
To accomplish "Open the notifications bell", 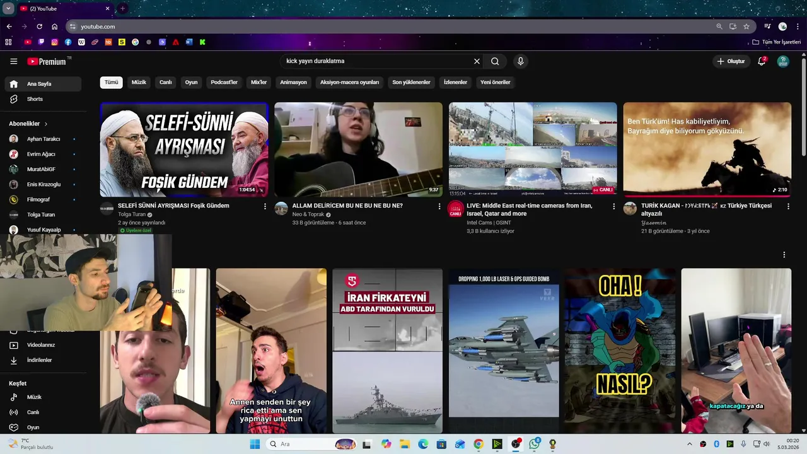I will [762, 61].
